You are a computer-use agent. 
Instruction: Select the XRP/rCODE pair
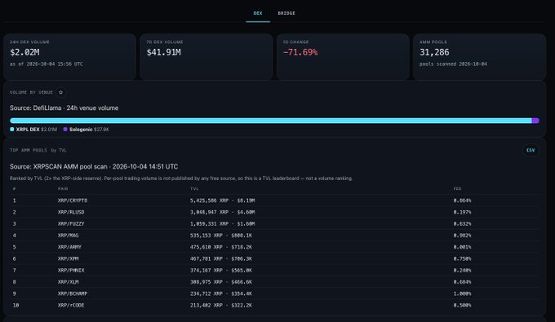pos(71,306)
